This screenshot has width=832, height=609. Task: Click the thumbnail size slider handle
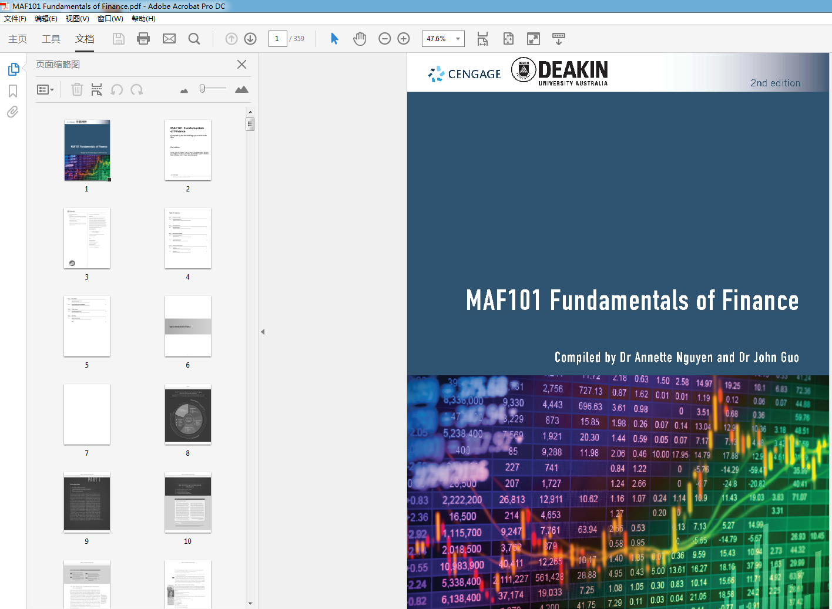[202, 89]
